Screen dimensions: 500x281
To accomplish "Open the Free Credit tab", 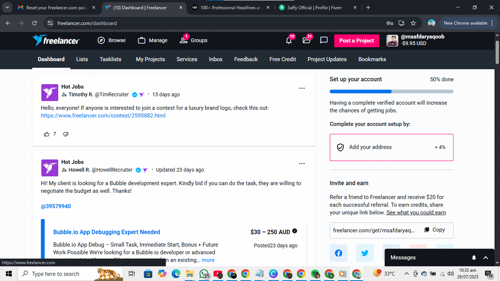I will tap(283, 59).
